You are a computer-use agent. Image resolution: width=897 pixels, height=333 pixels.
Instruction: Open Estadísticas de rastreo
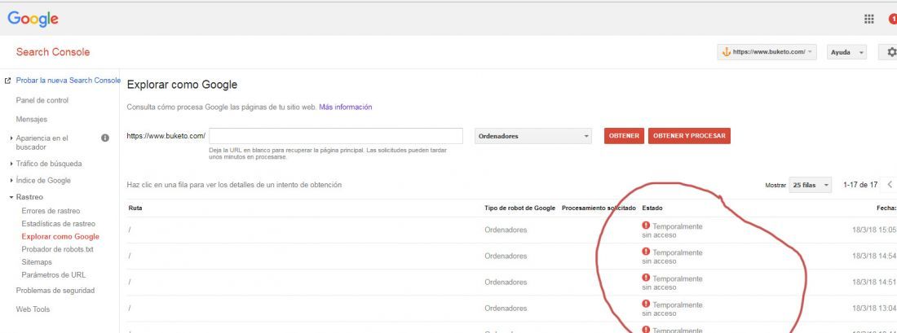(x=59, y=224)
